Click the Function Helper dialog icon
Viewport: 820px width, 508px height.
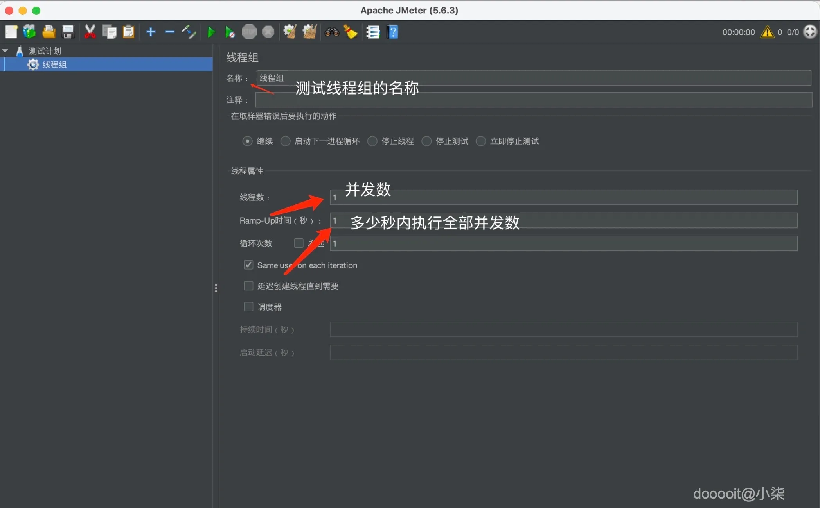click(x=373, y=32)
